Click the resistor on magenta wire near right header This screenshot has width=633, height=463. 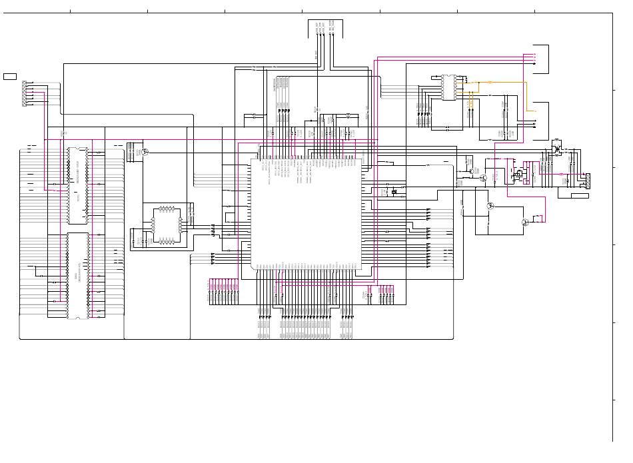tap(561, 175)
